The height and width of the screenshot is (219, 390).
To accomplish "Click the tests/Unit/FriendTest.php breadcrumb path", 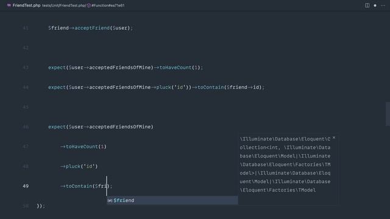I will 64,5.
